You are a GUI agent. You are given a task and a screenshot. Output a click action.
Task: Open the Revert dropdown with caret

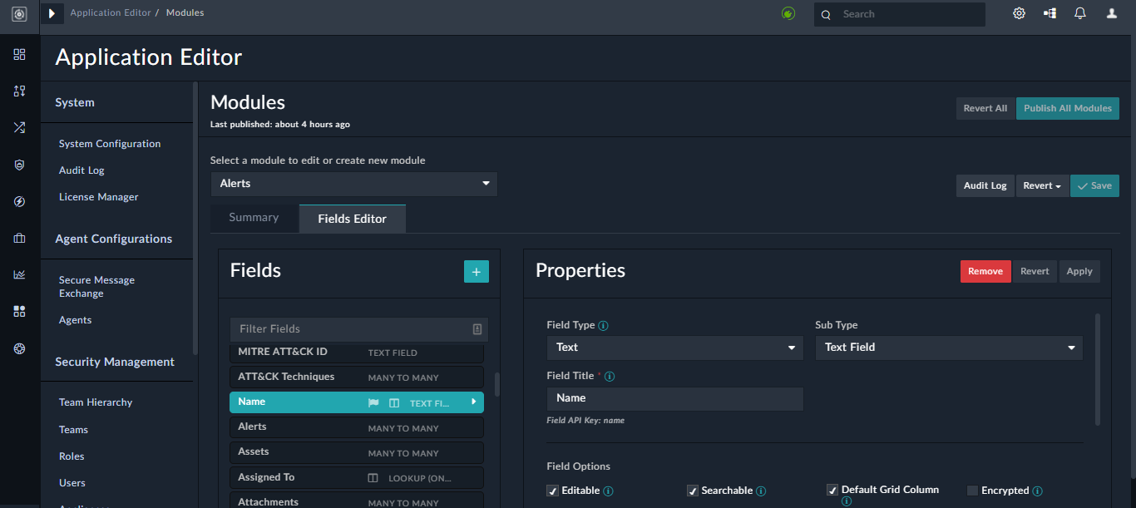[1042, 186]
